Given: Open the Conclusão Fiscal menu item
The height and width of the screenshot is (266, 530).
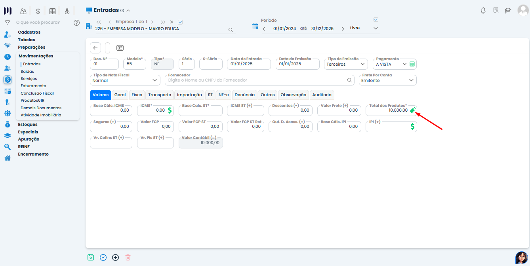Looking at the screenshot, I should (37, 93).
